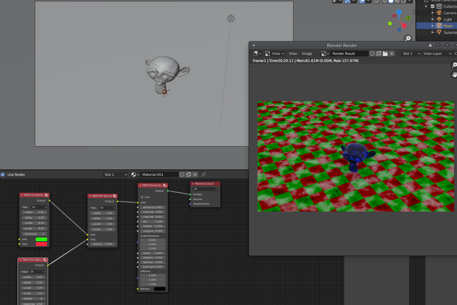
Task: Click the Camera object icon in outliner
Action: coord(439,13)
